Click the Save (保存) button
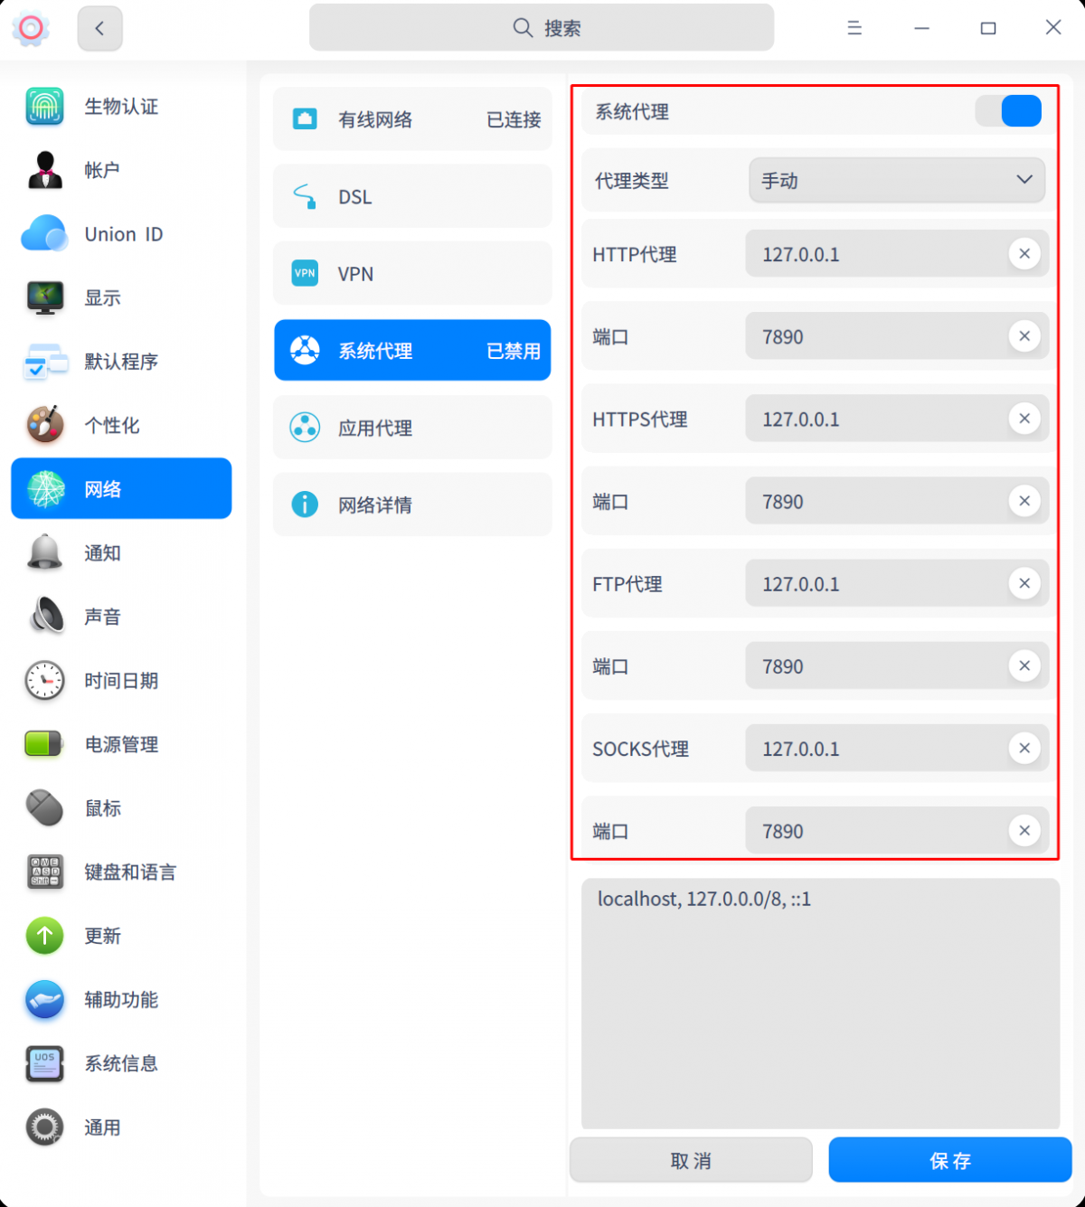The width and height of the screenshot is (1085, 1207). click(x=949, y=1160)
